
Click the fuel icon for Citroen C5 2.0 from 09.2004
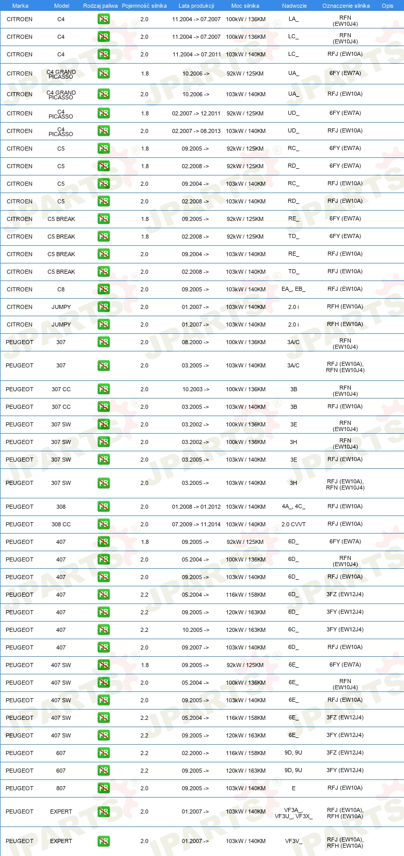click(x=103, y=184)
